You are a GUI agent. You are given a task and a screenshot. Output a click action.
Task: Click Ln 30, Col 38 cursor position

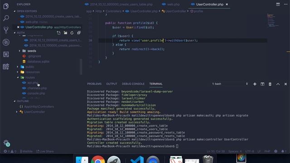[x=216, y=151]
